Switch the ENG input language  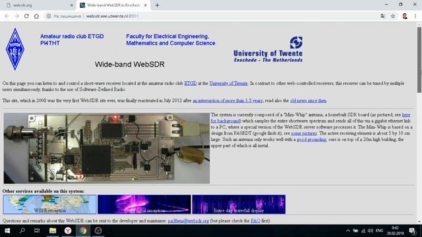click(380, 230)
